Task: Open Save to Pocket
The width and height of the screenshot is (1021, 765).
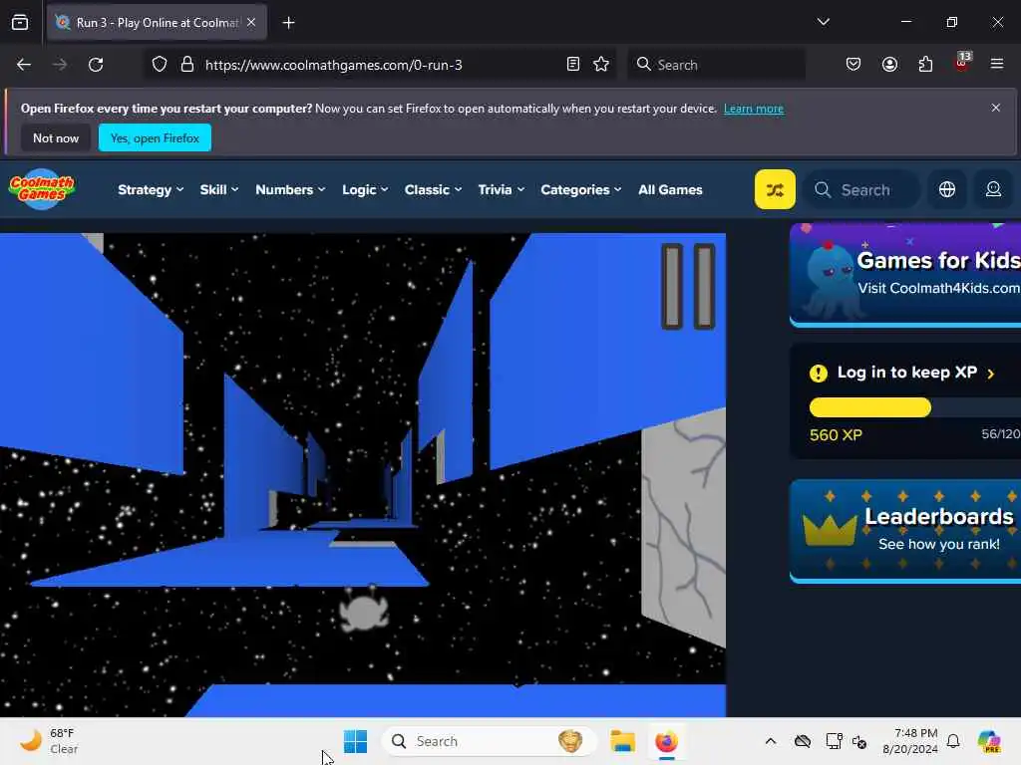Action: click(853, 65)
